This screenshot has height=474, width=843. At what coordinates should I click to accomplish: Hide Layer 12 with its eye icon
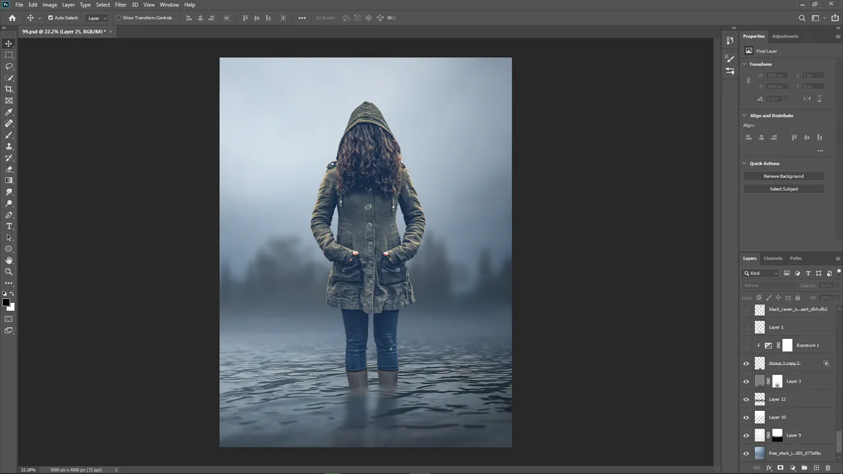(746, 399)
